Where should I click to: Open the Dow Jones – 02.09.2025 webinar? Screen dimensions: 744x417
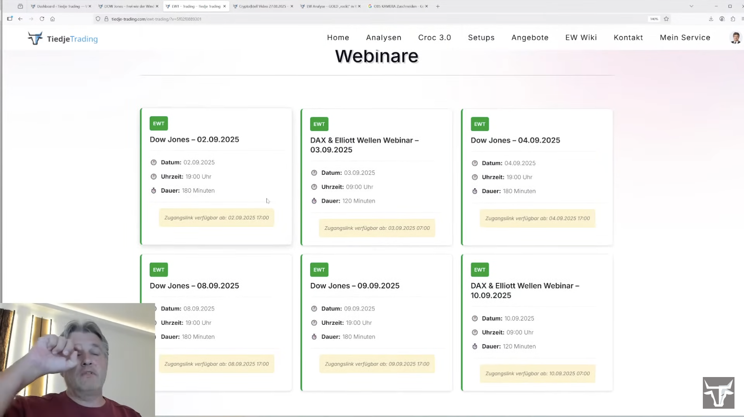(x=194, y=140)
